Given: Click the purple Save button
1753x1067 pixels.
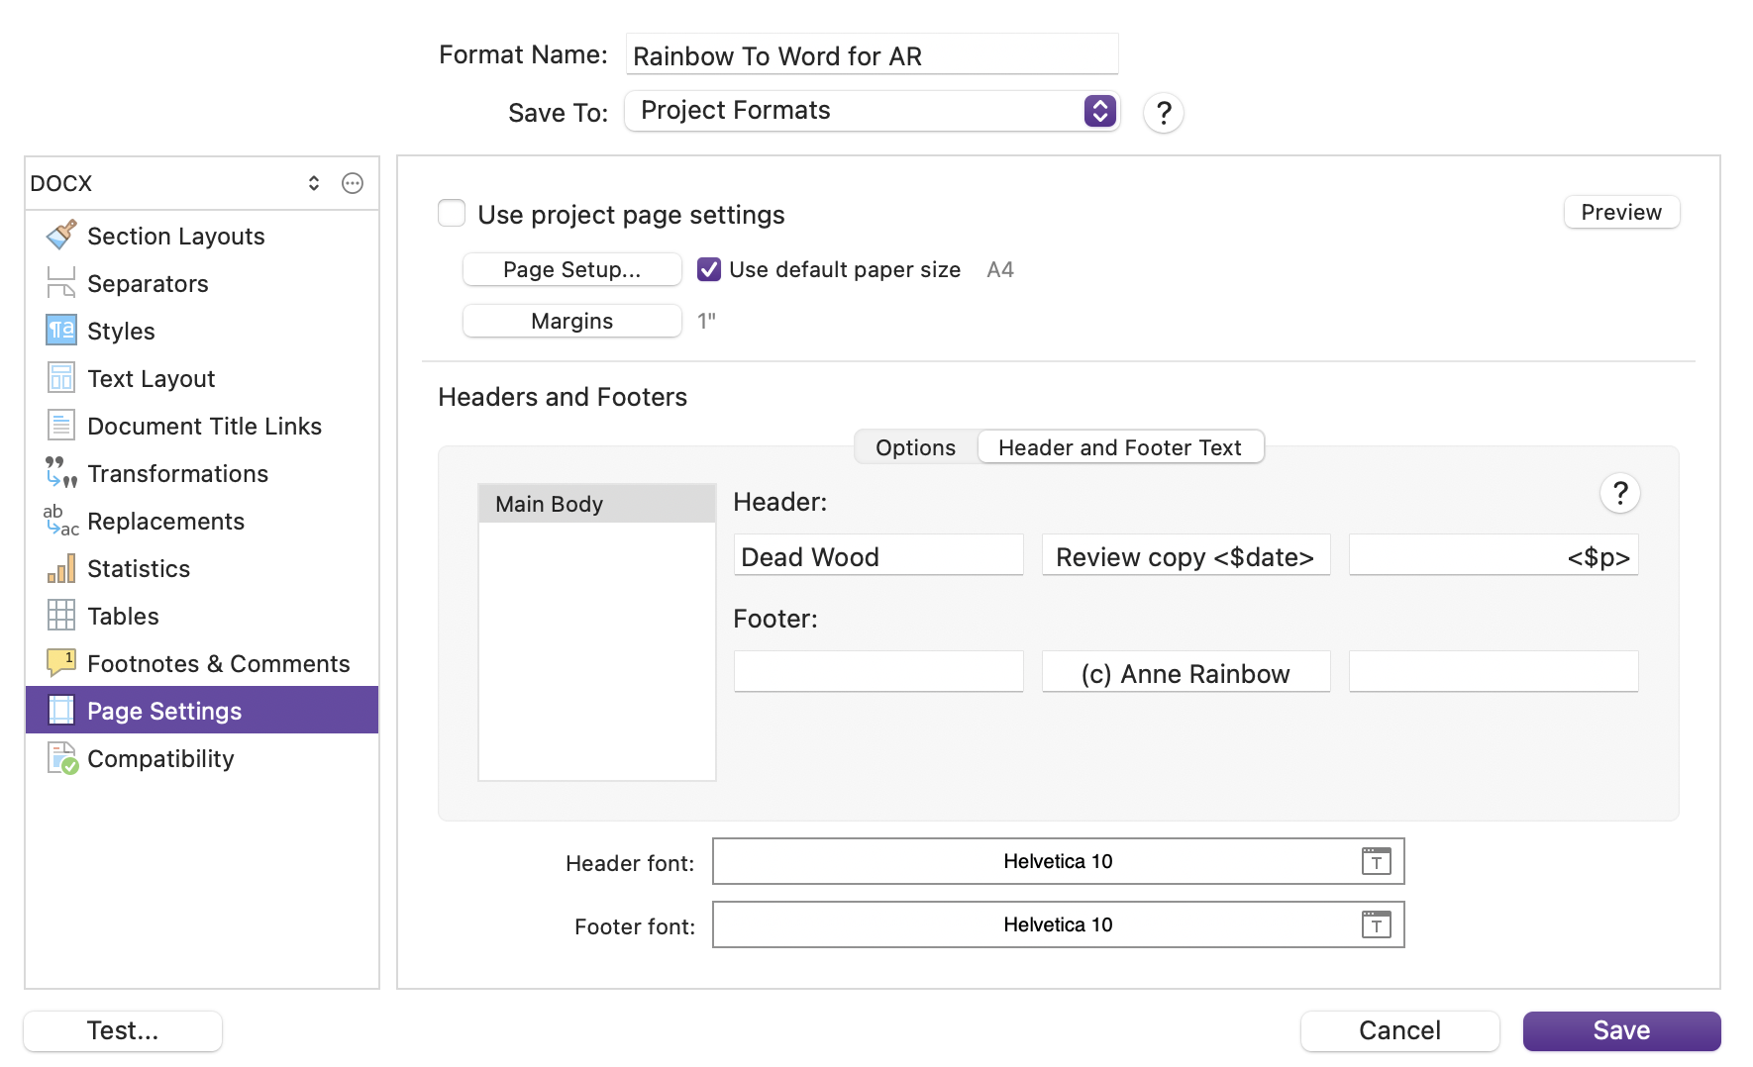Looking at the screenshot, I should point(1620,1030).
